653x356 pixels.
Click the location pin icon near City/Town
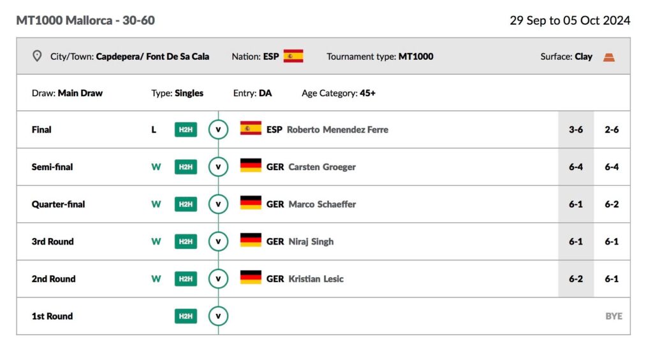(37, 56)
